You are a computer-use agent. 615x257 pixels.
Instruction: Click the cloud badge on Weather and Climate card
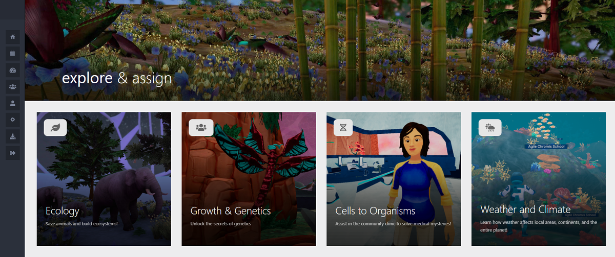click(490, 127)
